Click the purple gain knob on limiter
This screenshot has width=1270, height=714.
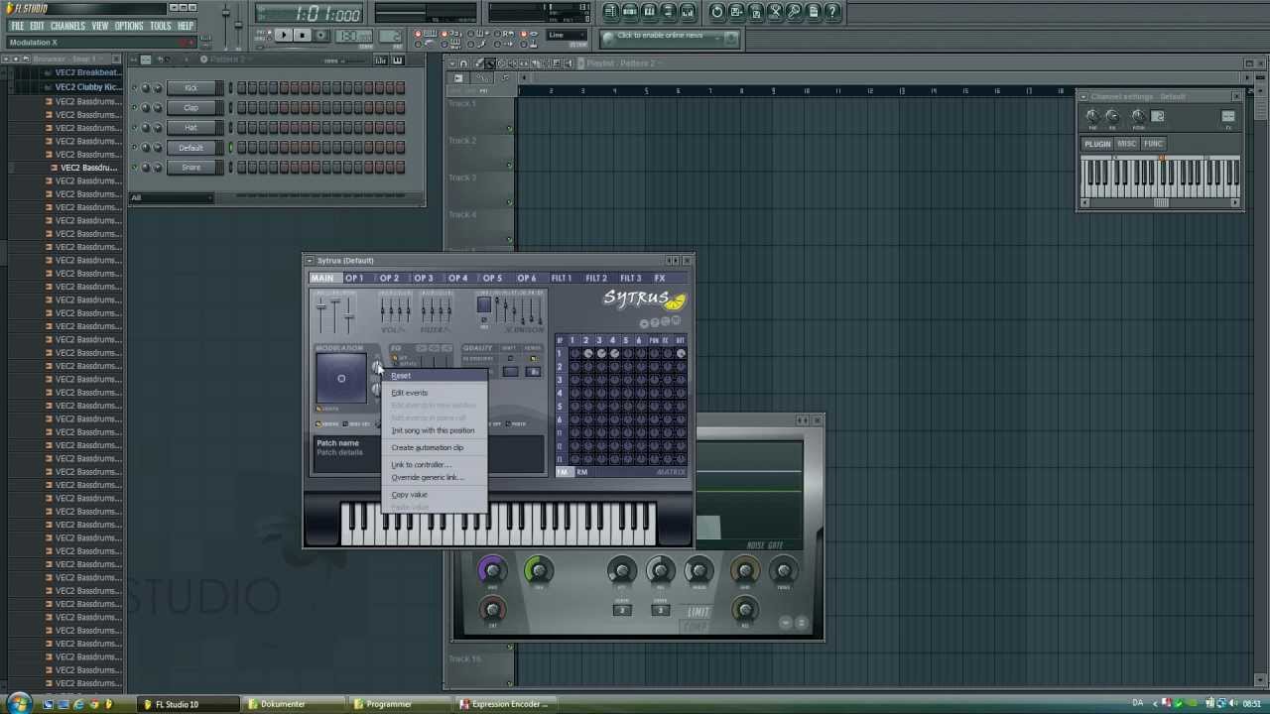[x=492, y=569]
